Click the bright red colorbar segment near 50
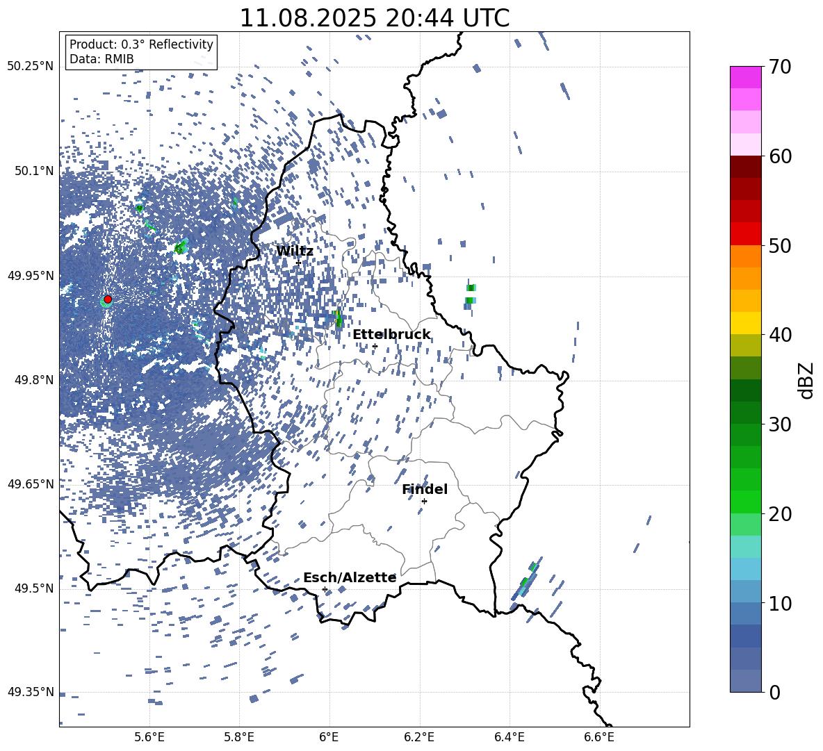This screenshot has width=823, height=751. 746,234
